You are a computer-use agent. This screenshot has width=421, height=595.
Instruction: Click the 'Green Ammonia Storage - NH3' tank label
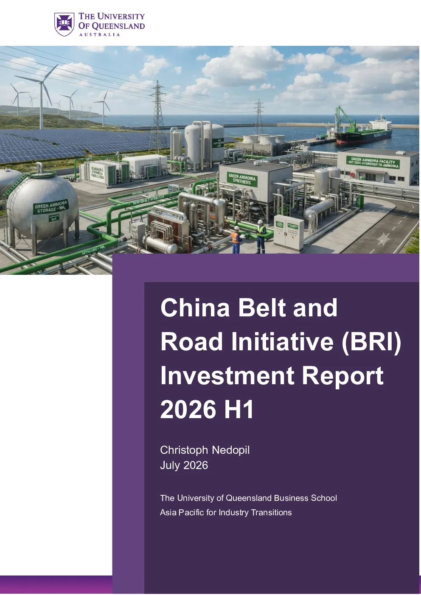coord(51,207)
